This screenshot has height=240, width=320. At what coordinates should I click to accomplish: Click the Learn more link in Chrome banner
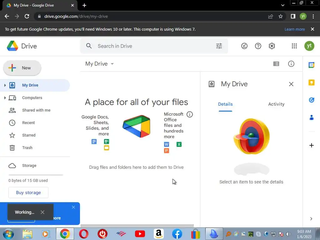(295, 29)
